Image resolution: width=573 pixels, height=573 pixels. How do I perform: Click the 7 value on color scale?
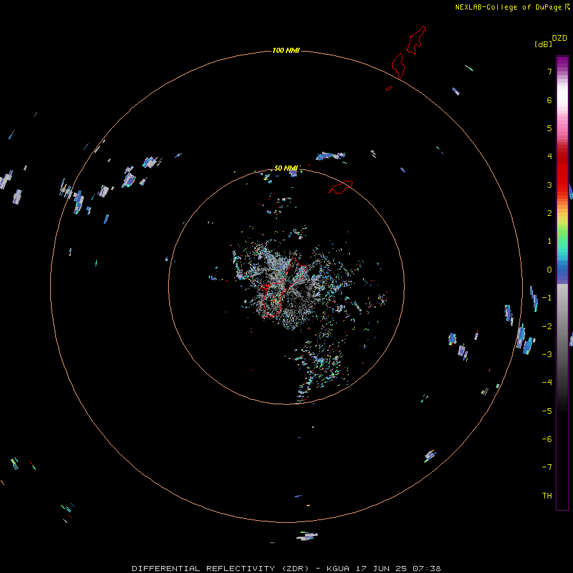549,71
